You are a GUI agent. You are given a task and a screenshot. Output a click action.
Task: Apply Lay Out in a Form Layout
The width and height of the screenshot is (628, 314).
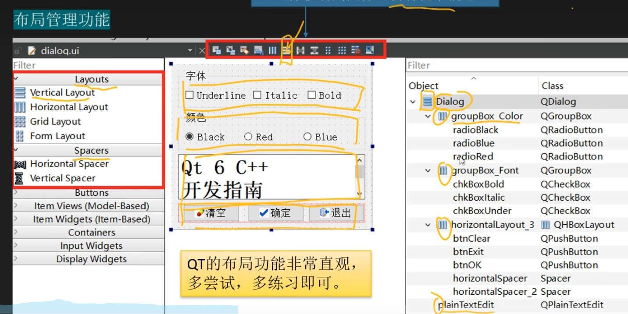328,50
